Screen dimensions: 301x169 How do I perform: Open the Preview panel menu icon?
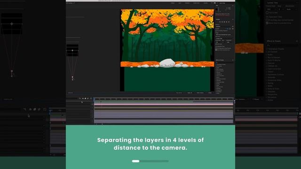(233, 20)
